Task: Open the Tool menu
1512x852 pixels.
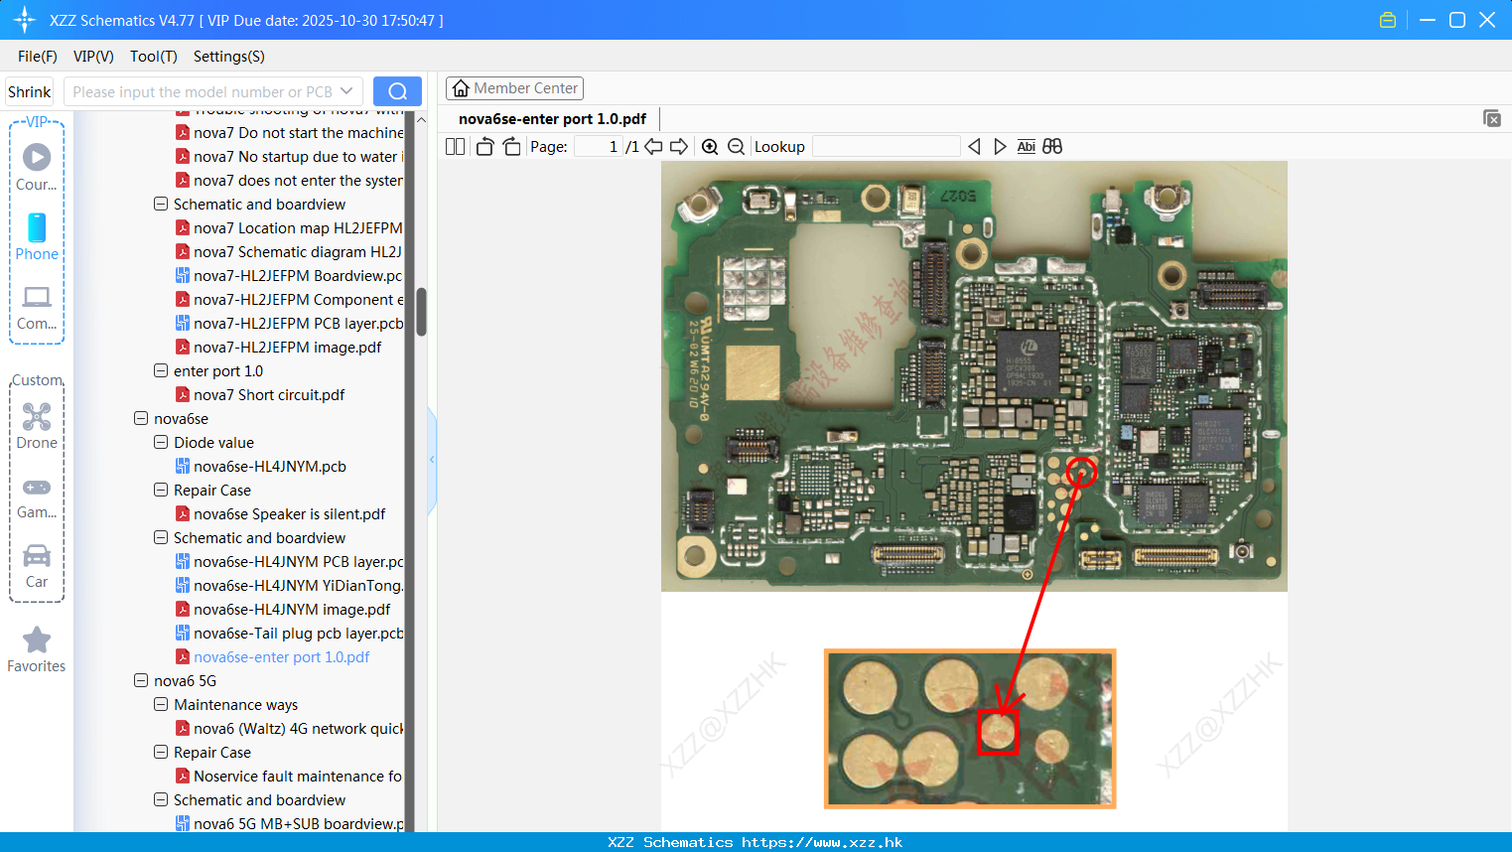Action: tap(153, 57)
